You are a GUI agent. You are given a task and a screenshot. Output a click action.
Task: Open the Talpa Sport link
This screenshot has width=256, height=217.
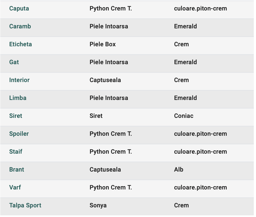click(25, 205)
